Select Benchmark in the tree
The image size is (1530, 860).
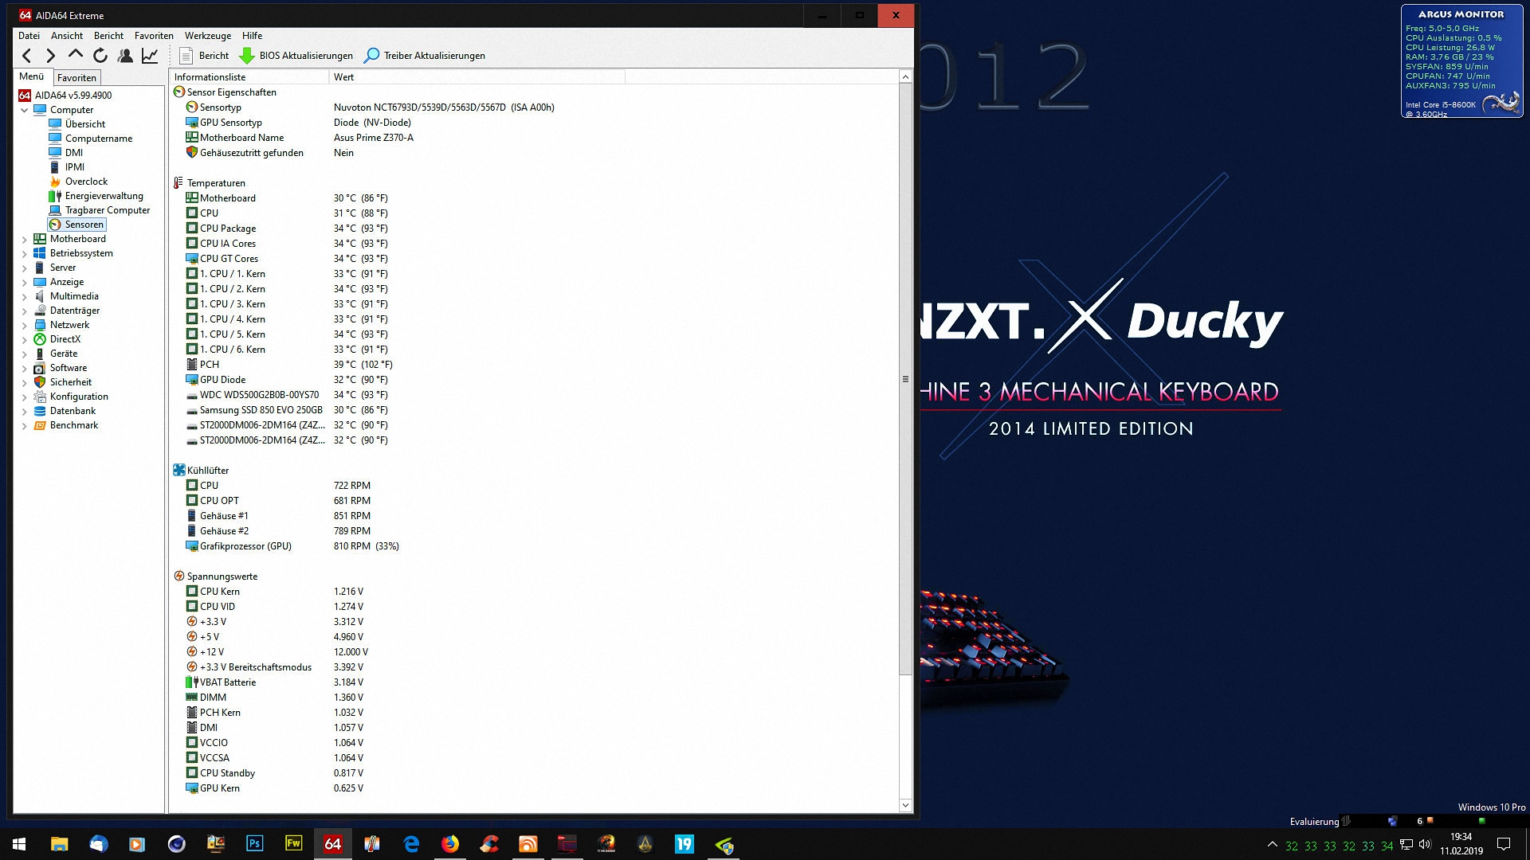(66, 425)
